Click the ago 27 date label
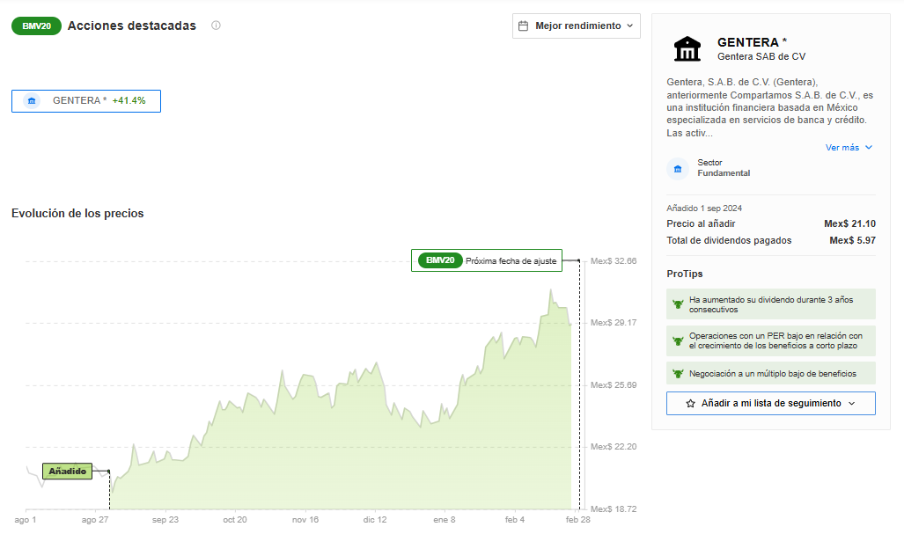The height and width of the screenshot is (534, 904). coord(95,520)
